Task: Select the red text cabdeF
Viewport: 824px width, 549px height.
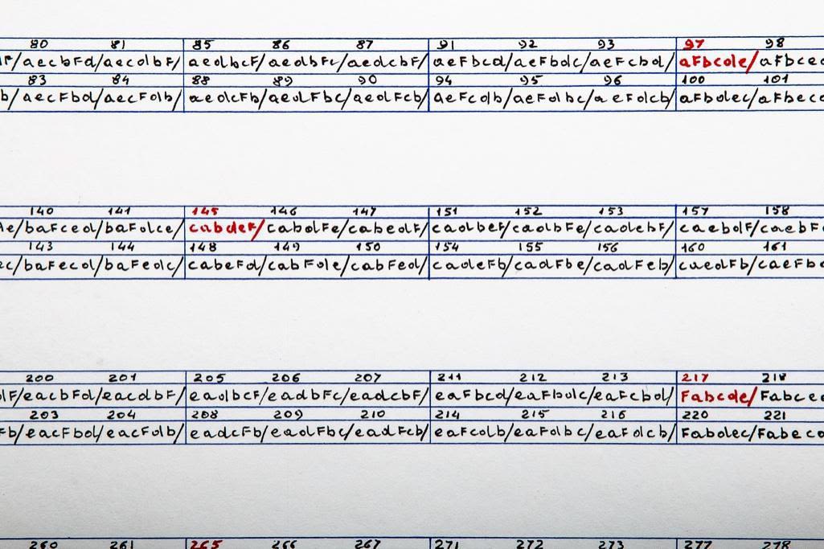Action: (223, 228)
